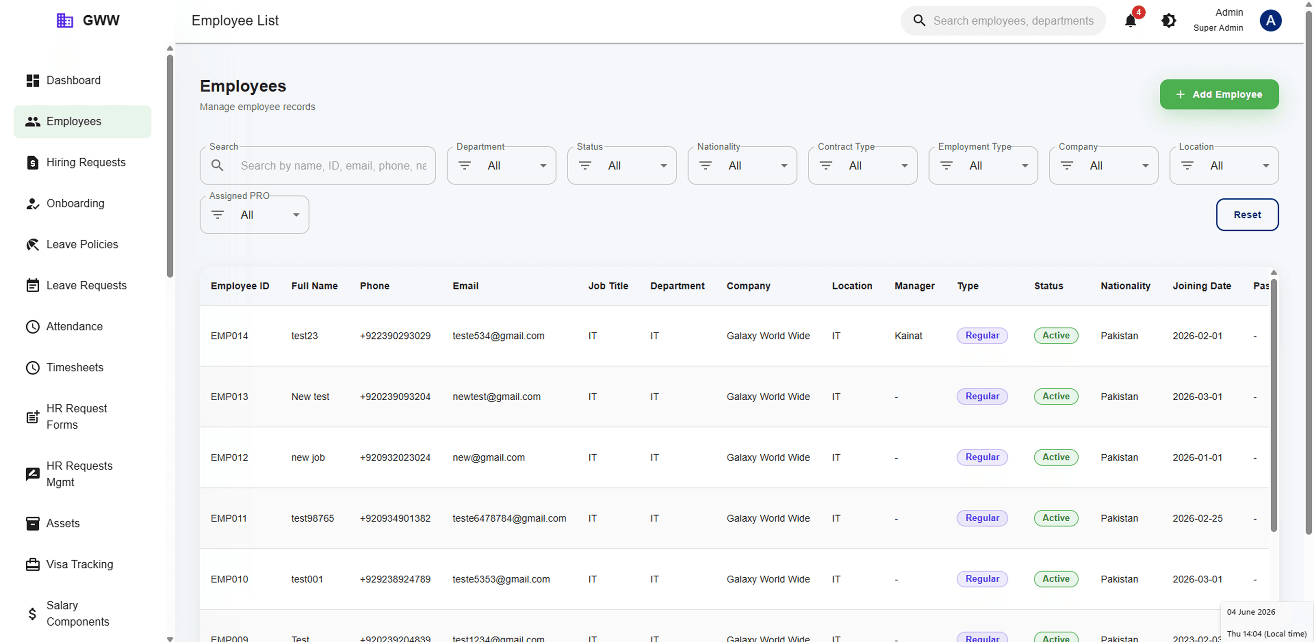Click Active badge in EMP011 row
1314x642 pixels.
(1056, 518)
